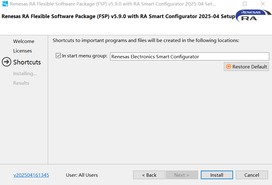This screenshot has height=185, width=272.
Task: Select the Licenses step in the sidebar
Action: click(22, 51)
